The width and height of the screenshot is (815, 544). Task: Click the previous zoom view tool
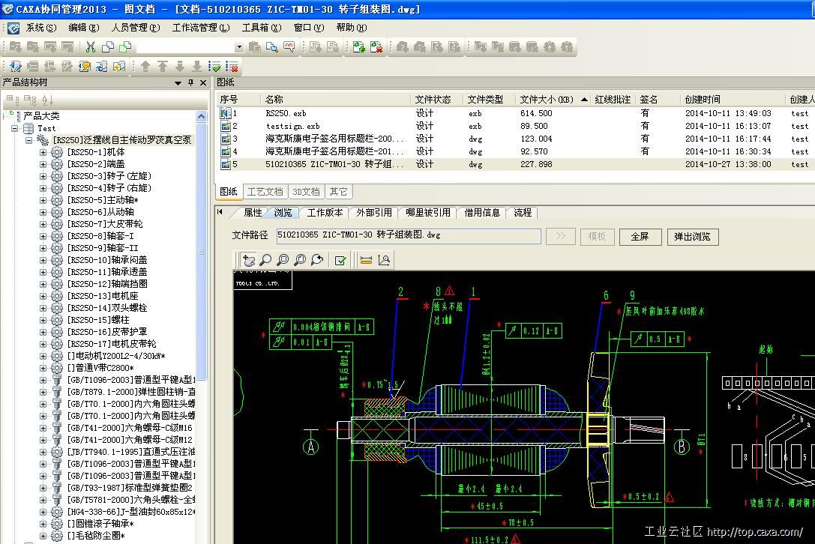(317, 260)
